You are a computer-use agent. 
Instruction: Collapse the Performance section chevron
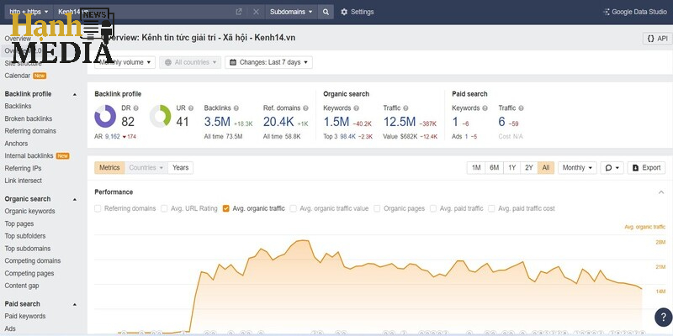(x=661, y=192)
